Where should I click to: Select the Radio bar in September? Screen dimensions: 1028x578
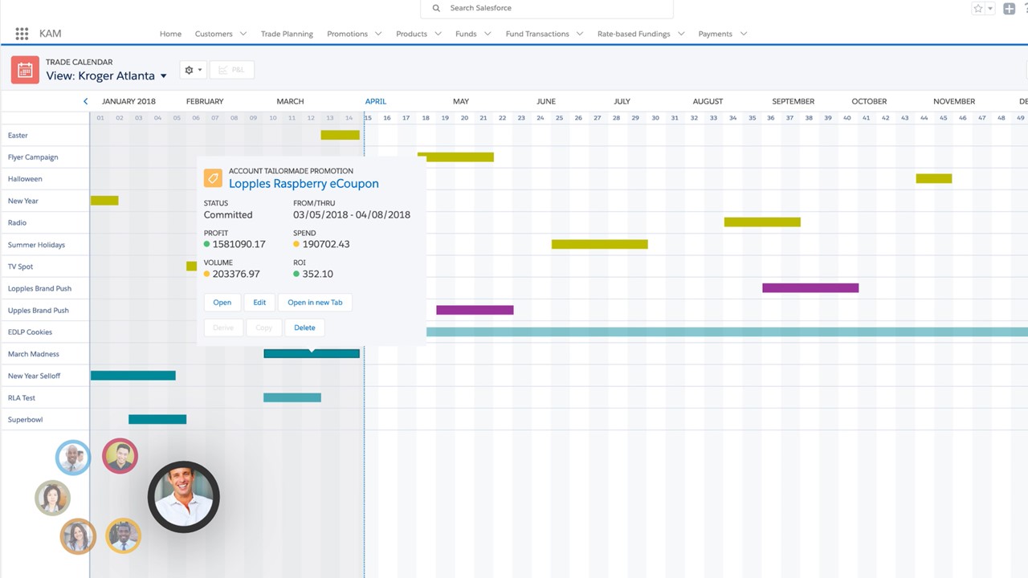(762, 222)
